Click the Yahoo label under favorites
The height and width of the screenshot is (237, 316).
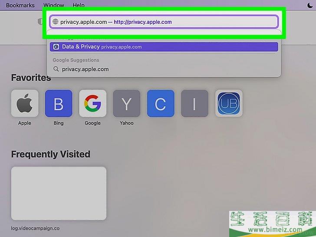[x=127, y=123]
